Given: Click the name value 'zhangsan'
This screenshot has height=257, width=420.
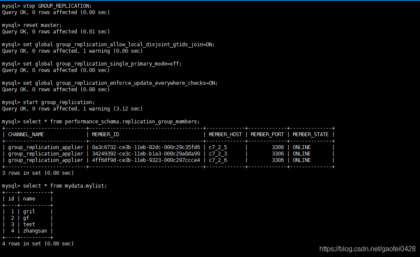Looking at the screenshot, I should pos(35,231).
